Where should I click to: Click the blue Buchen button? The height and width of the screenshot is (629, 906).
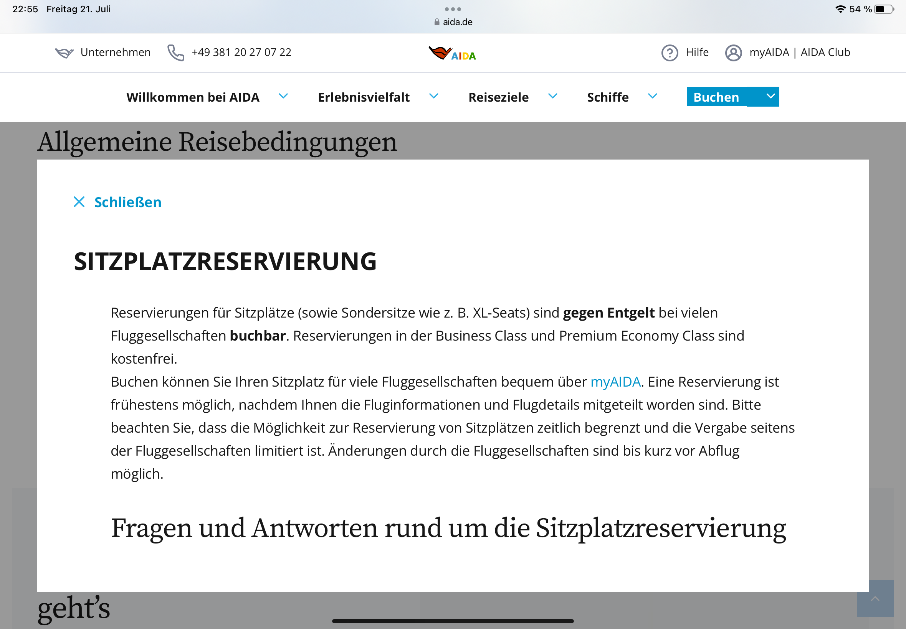pos(716,97)
